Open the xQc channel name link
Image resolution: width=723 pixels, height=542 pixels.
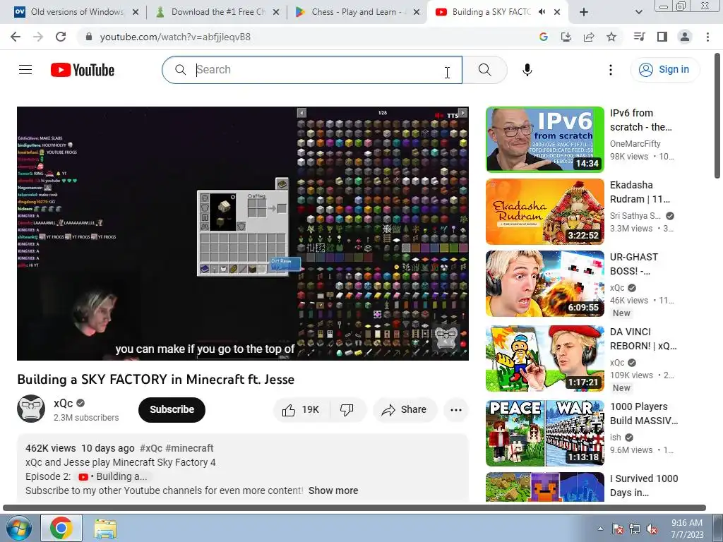pyautogui.click(x=63, y=403)
